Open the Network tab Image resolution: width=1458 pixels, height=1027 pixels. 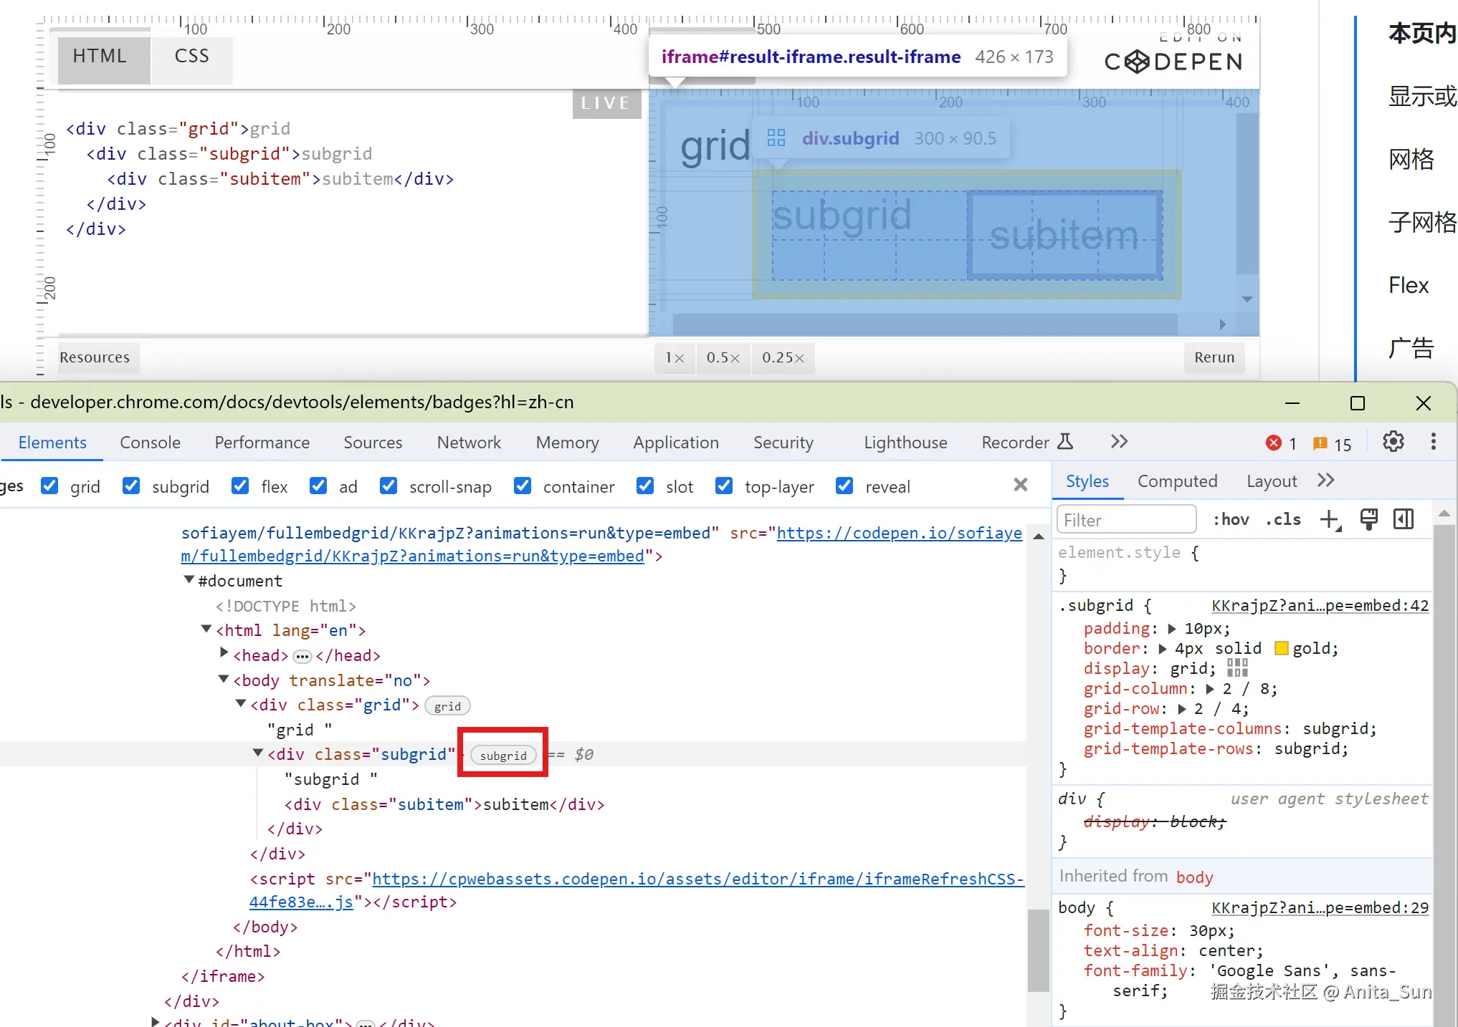(x=469, y=443)
